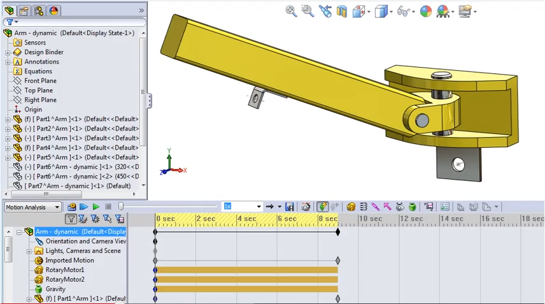This screenshot has height=304, width=545.
Task: Click the end key point of top timeline bar
Action: [x=337, y=232]
